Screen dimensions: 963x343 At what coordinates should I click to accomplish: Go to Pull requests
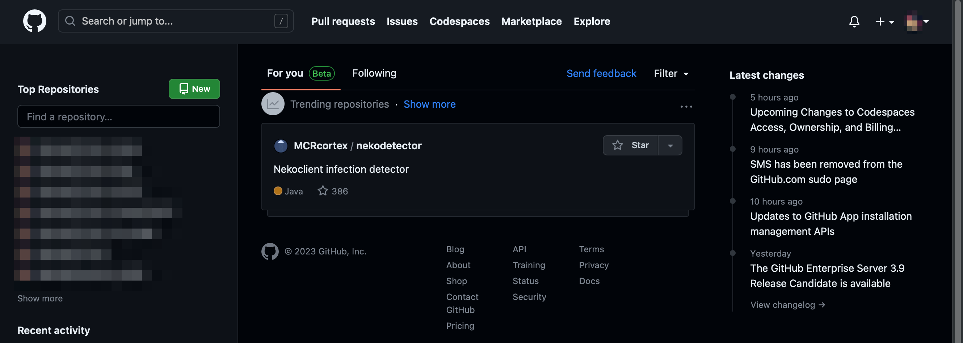point(343,21)
